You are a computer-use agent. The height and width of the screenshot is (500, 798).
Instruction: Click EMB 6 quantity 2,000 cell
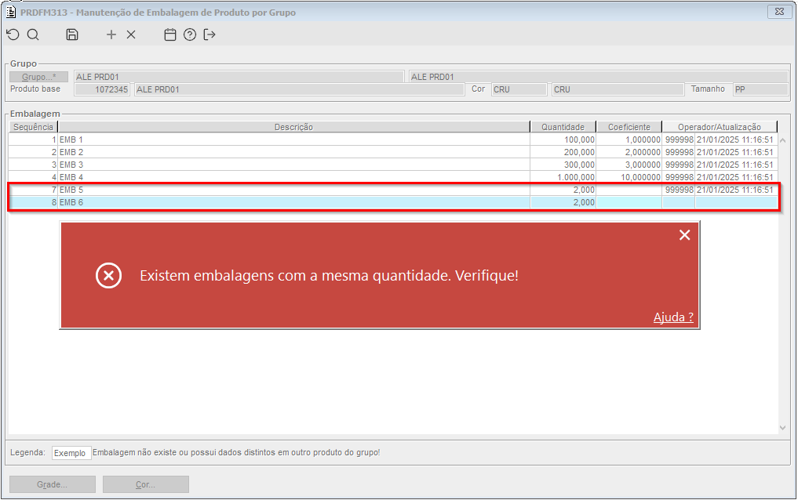(563, 202)
